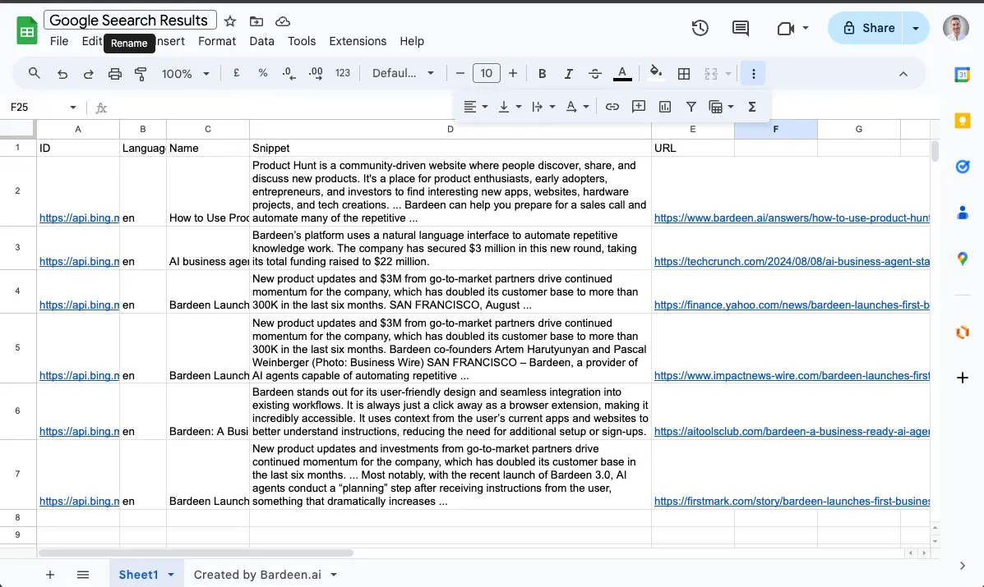Screen dimensions: 984x587
Task: Click the Share button
Action: click(x=866, y=28)
